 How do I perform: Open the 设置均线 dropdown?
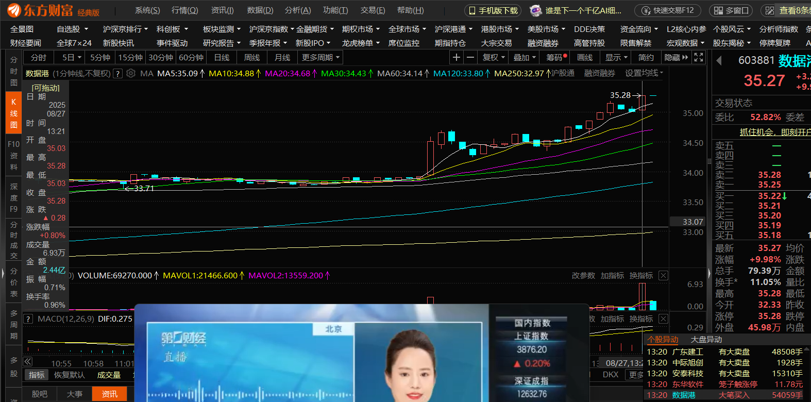click(x=644, y=73)
